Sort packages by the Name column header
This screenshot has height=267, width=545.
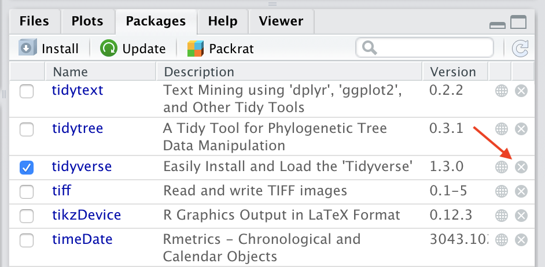pos(71,72)
